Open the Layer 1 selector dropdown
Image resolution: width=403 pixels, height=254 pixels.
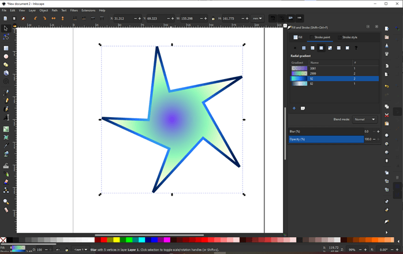click(80, 250)
